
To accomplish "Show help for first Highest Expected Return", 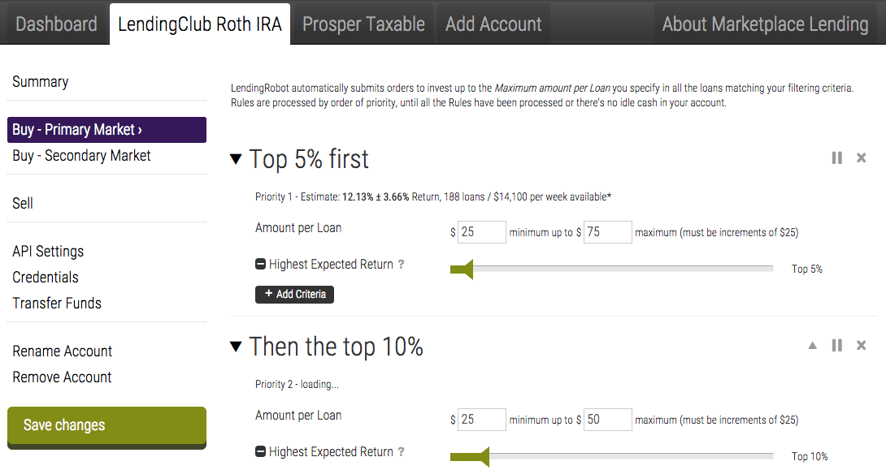I will [x=402, y=265].
